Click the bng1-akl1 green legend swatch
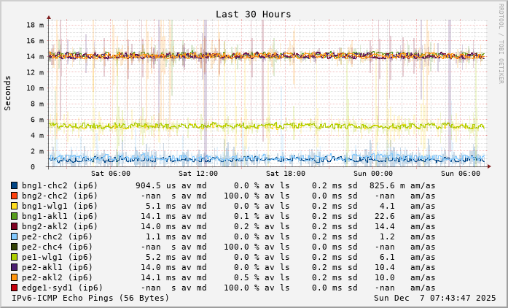 point(15,216)
